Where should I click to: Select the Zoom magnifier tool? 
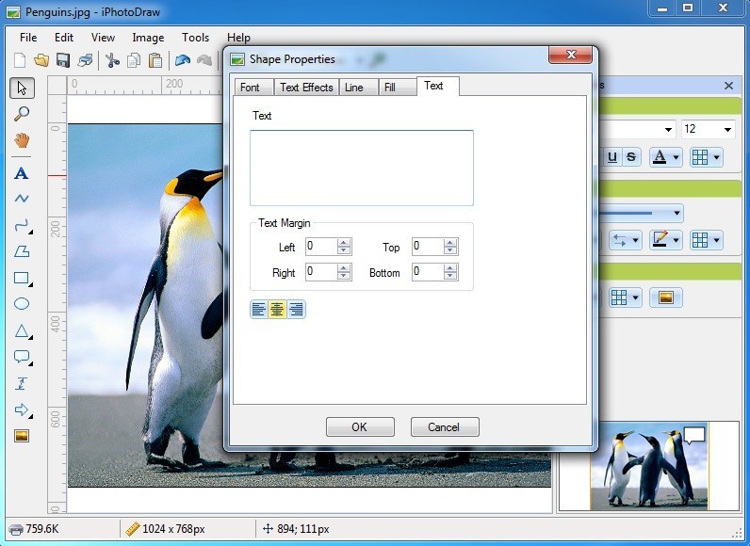(22, 114)
